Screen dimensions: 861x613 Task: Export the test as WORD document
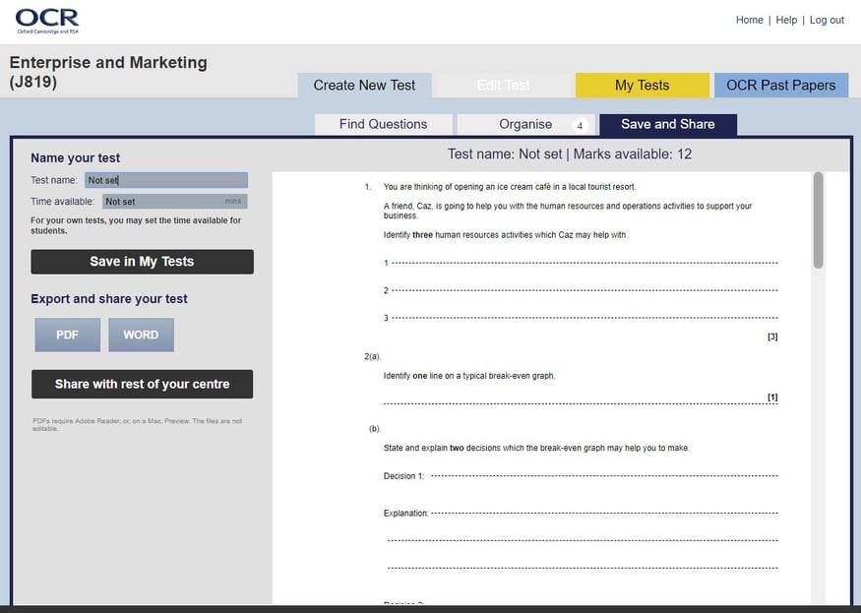tap(141, 335)
